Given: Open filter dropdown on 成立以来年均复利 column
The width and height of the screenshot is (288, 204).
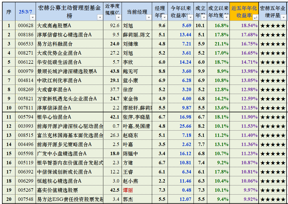Looking at the screenshot, I should [x=226, y=17].
